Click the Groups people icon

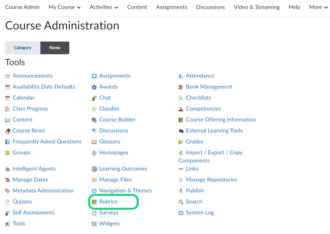coord(8,153)
